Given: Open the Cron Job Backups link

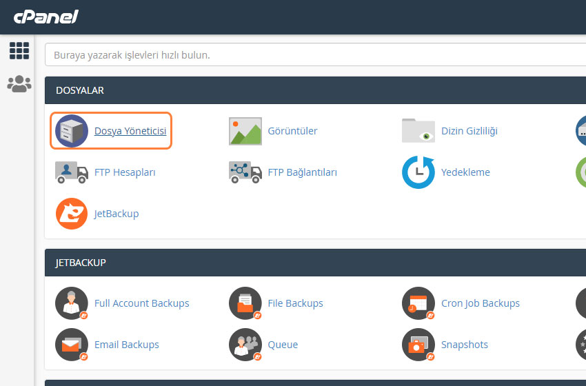Looking at the screenshot, I should pyautogui.click(x=481, y=303).
